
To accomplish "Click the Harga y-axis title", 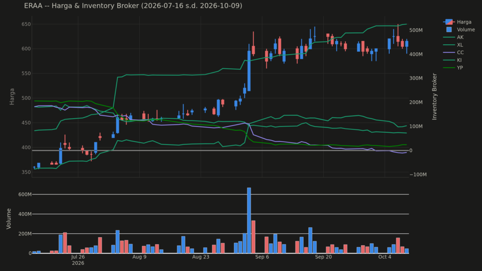I will pos(12,96).
